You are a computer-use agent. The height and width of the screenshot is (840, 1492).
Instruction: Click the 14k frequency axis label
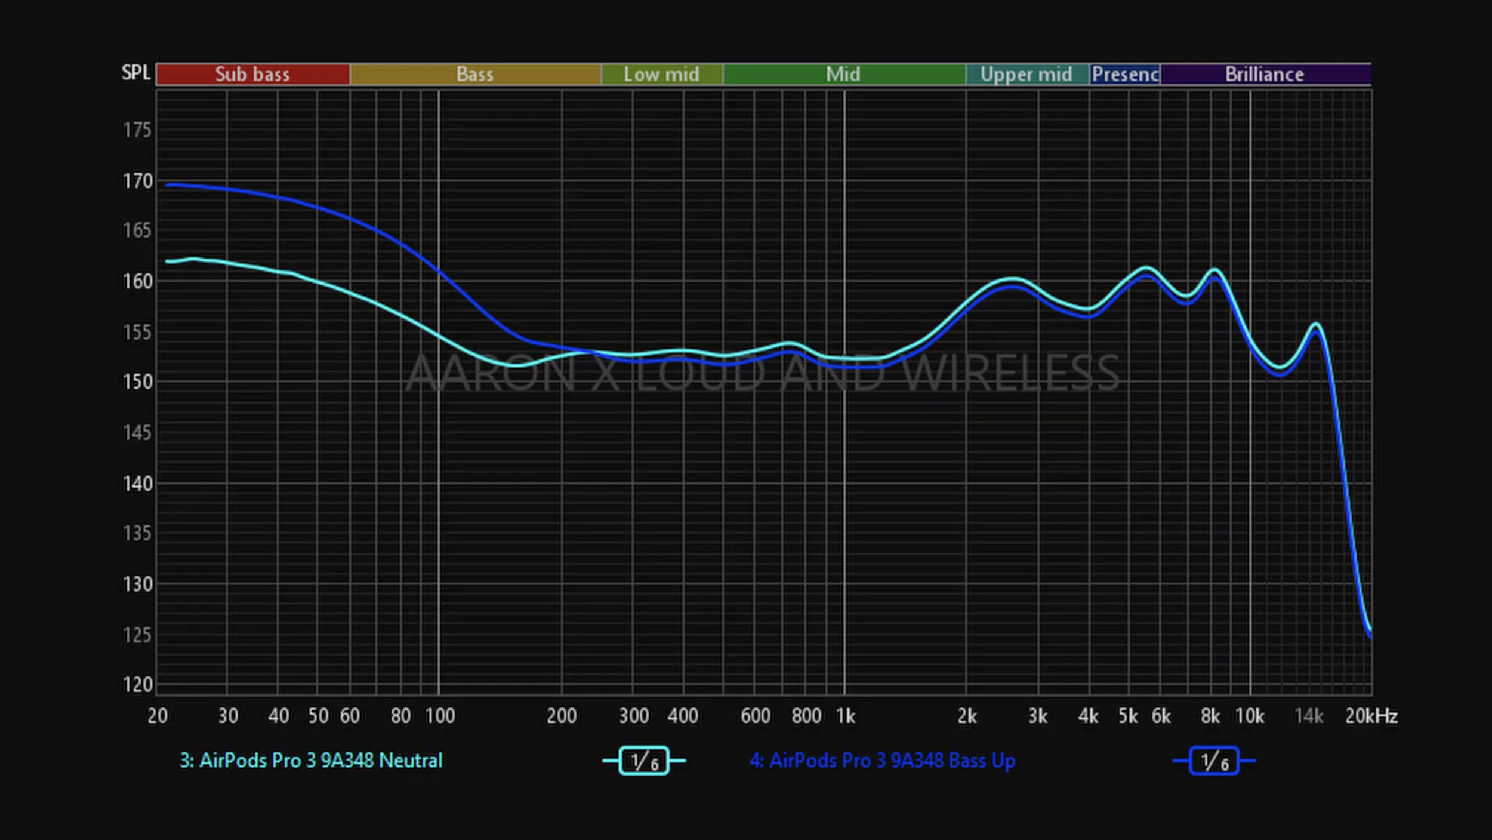1309,716
